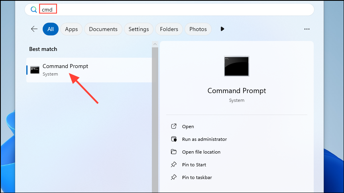Click the scroll-up arrow of results list
The height and width of the screenshot is (193, 344).
(x=155, y=44)
